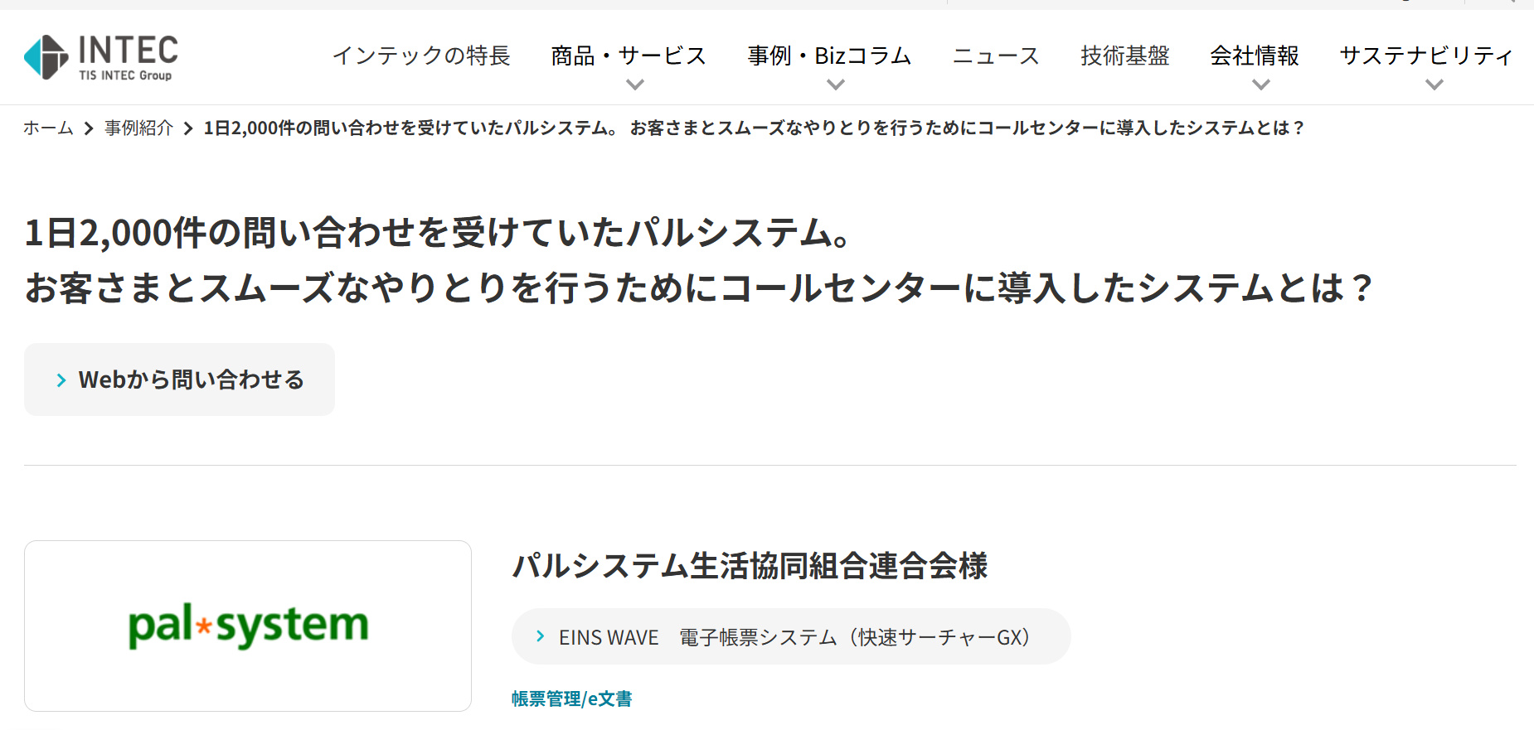Expand the chevron below 会社情報
Image resolution: width=1534 pixels, height=730 pixels.
(x=1260, y=85)
